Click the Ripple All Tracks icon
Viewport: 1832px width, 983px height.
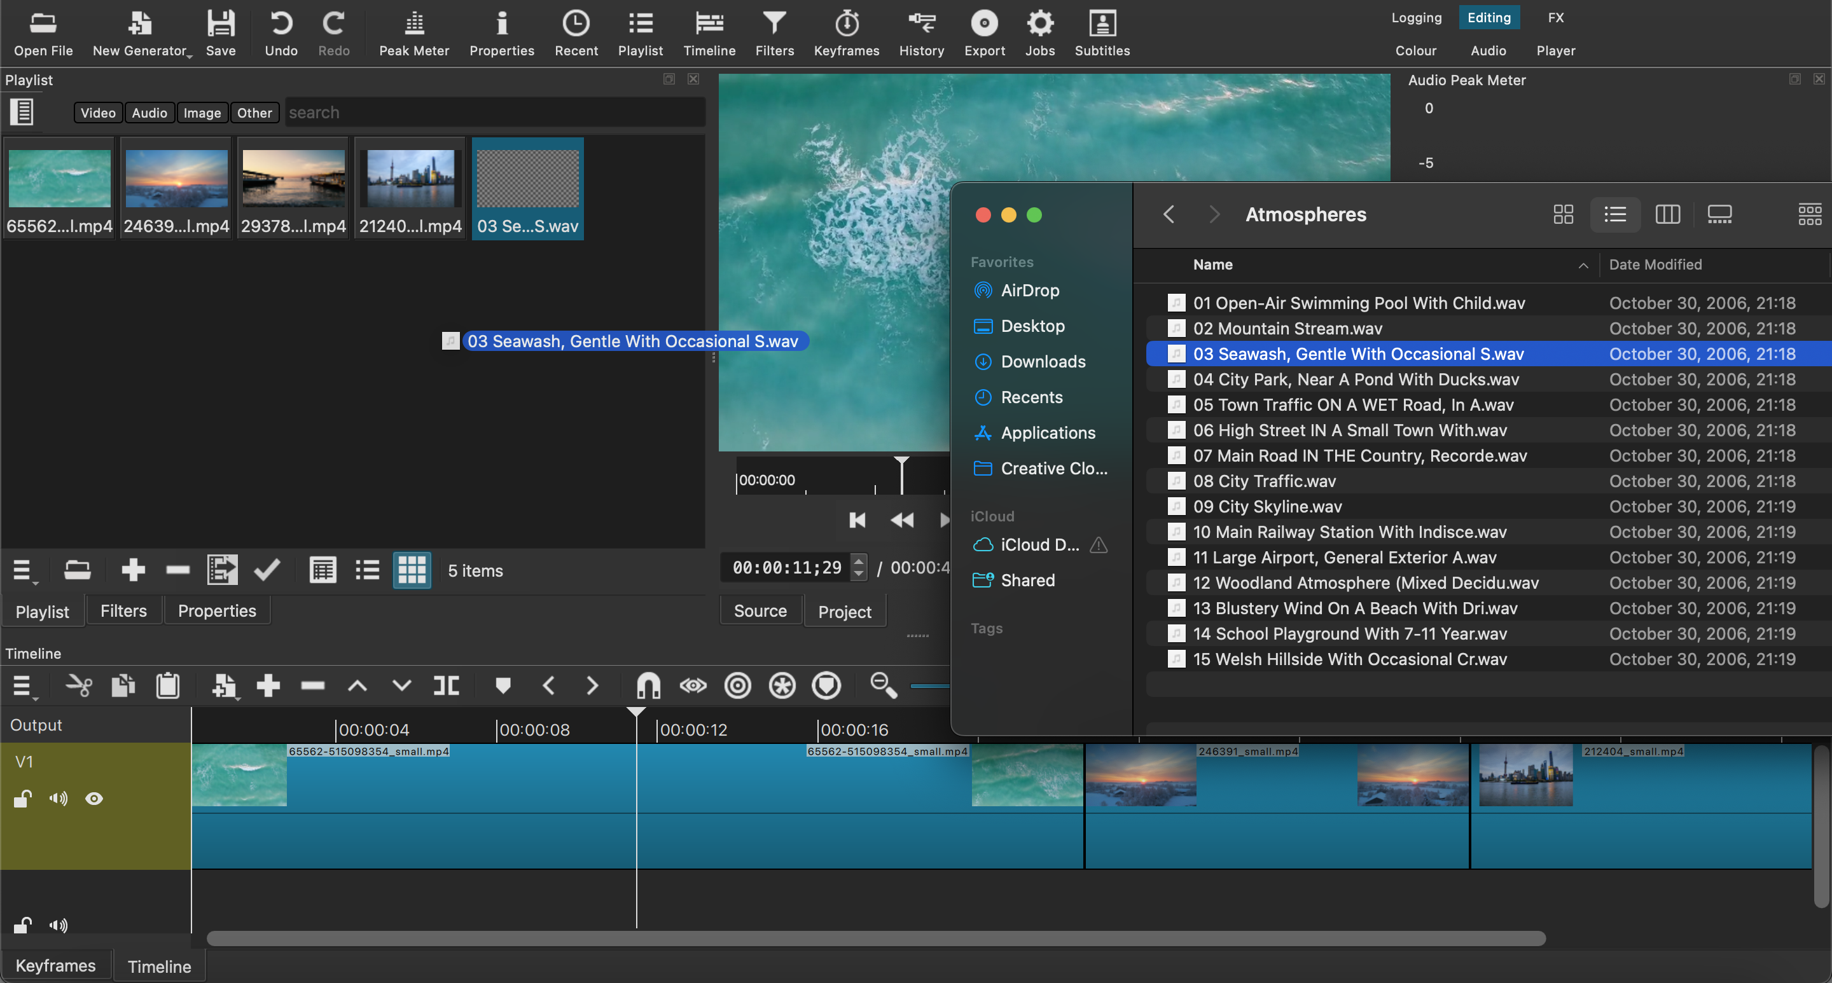782,686
